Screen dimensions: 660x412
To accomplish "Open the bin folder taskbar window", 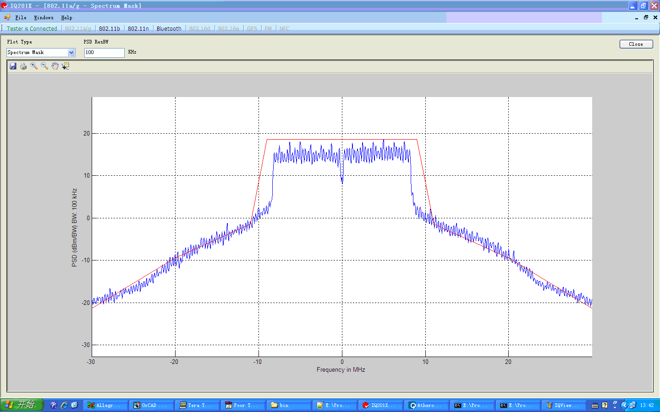I will [289, 405].
